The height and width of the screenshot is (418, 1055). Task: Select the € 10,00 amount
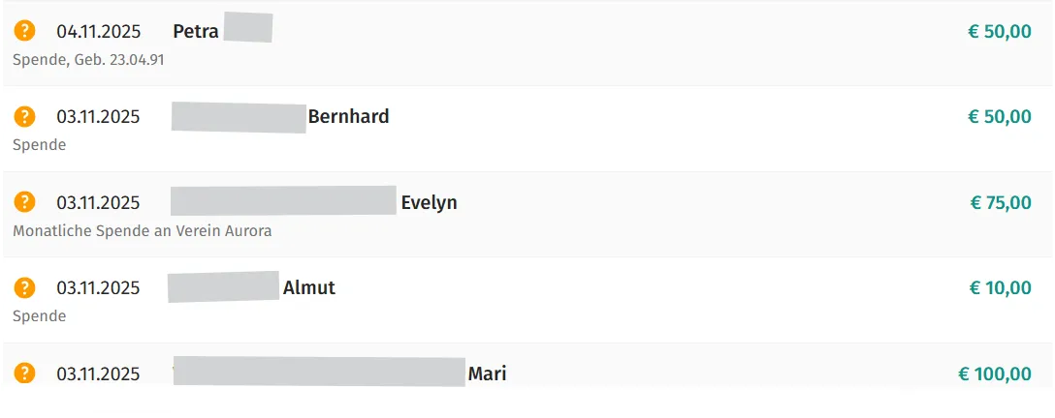1001,287
